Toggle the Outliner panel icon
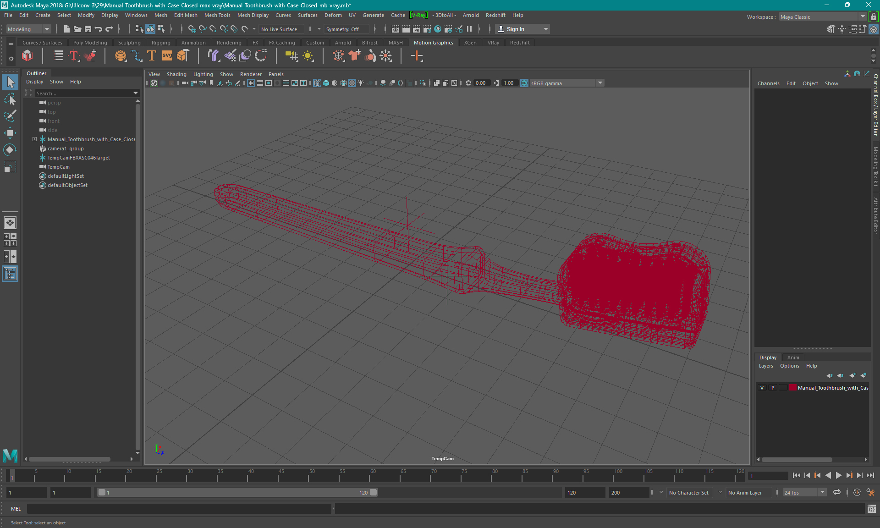 (10, 274)
